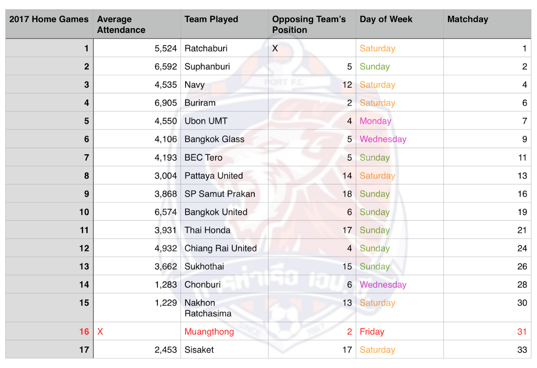Select the Opposing Team's Position header
Image resolution: width=537 pixels, height=368 pixels.
point(312,24)
